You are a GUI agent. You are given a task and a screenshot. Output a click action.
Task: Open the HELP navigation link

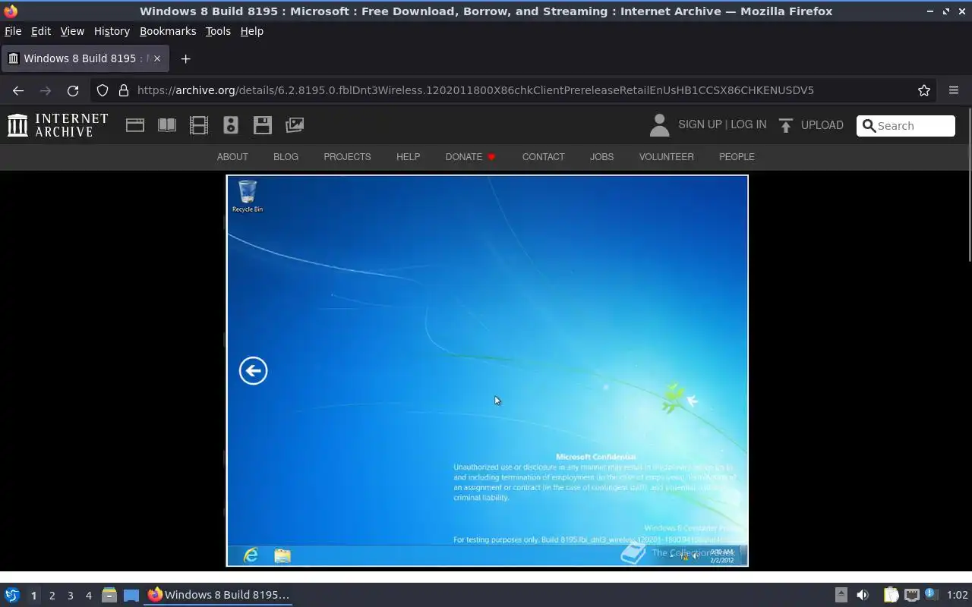pos(408,157)
